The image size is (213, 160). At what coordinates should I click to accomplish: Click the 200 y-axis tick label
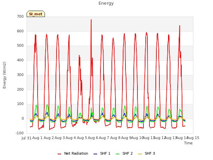[x=20, y=90]
